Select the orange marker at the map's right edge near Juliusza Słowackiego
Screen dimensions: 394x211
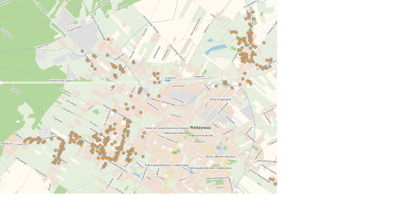click(275, 184)
